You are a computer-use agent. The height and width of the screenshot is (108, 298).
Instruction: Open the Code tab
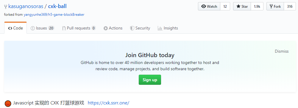click(15, 28)
